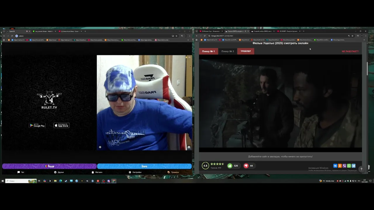Screen dimensions: 374x210
Task: Open the tab search dropdown in right browser
Action: (197, 31)
